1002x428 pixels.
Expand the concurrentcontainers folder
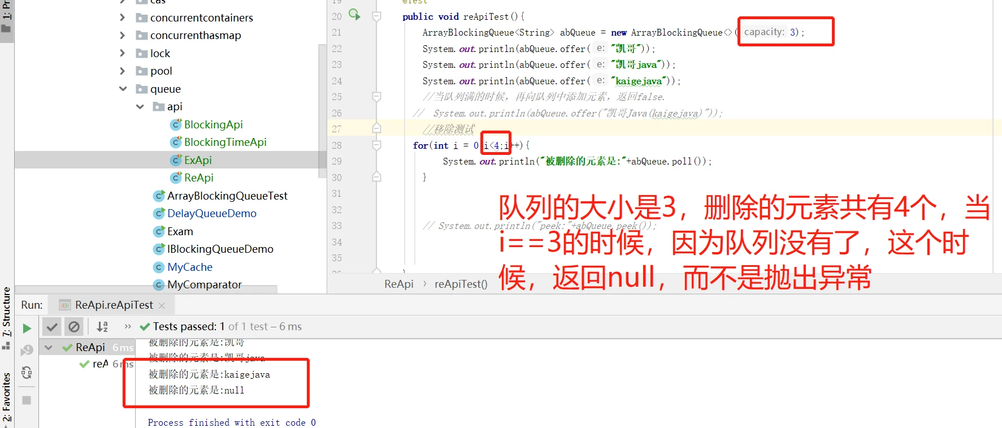pyautogui.click(x=123, y=18)
